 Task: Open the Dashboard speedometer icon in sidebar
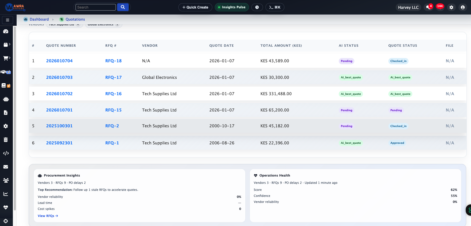click(6, 31)
